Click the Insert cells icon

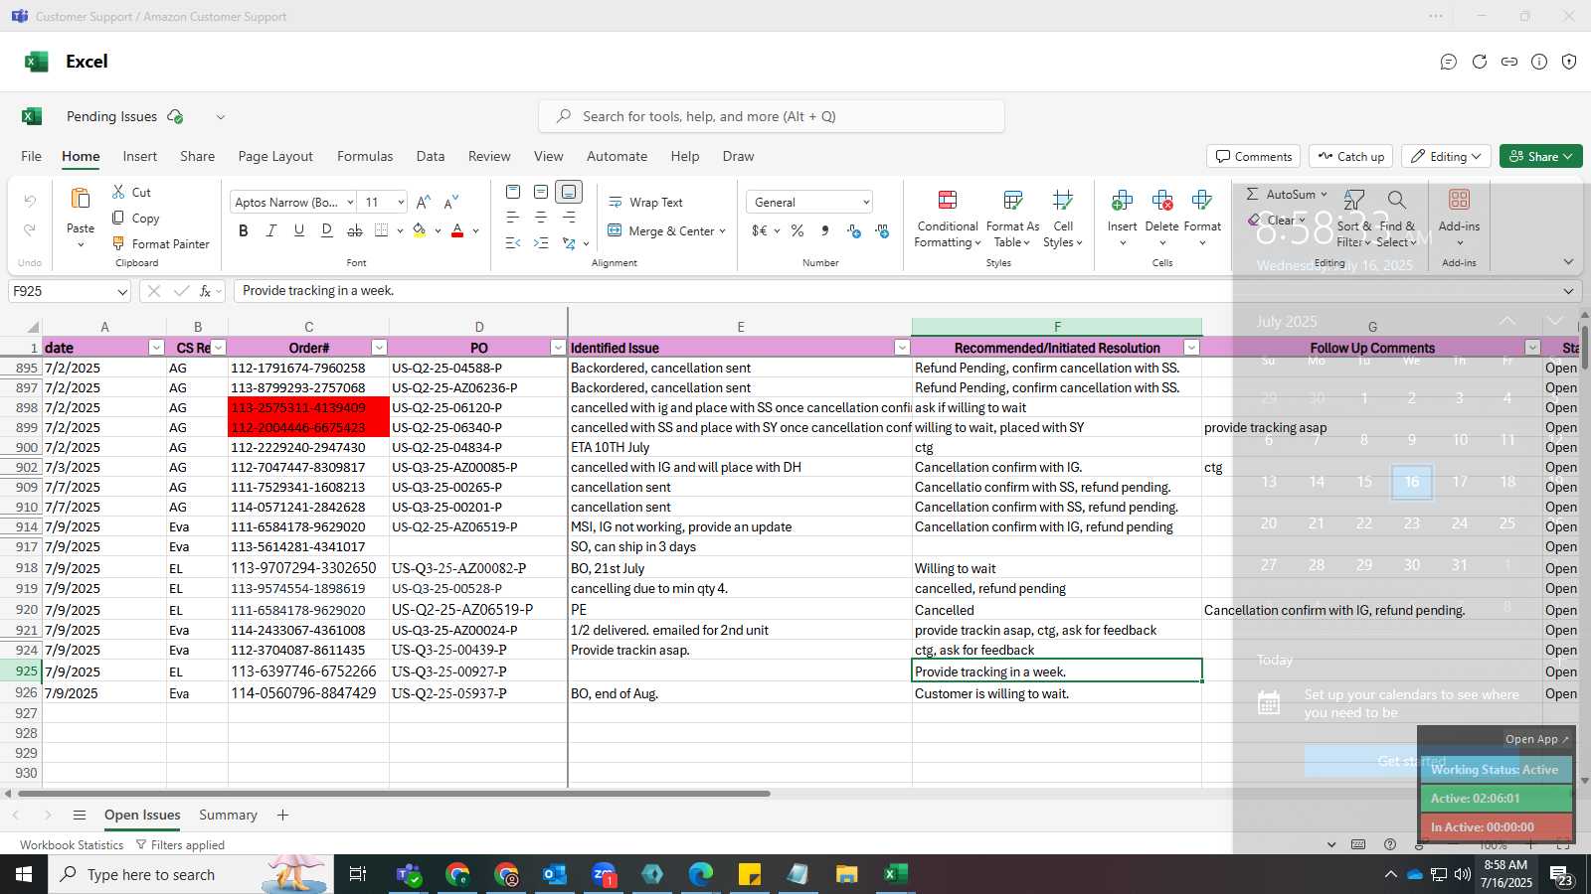click(1123, 200)
